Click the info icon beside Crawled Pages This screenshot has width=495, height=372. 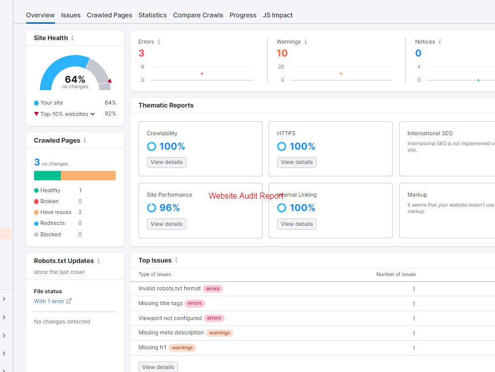pyautogui.click(x=85, y=141)
